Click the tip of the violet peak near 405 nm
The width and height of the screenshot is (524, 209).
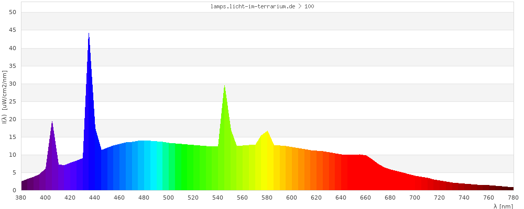point(52,122)
